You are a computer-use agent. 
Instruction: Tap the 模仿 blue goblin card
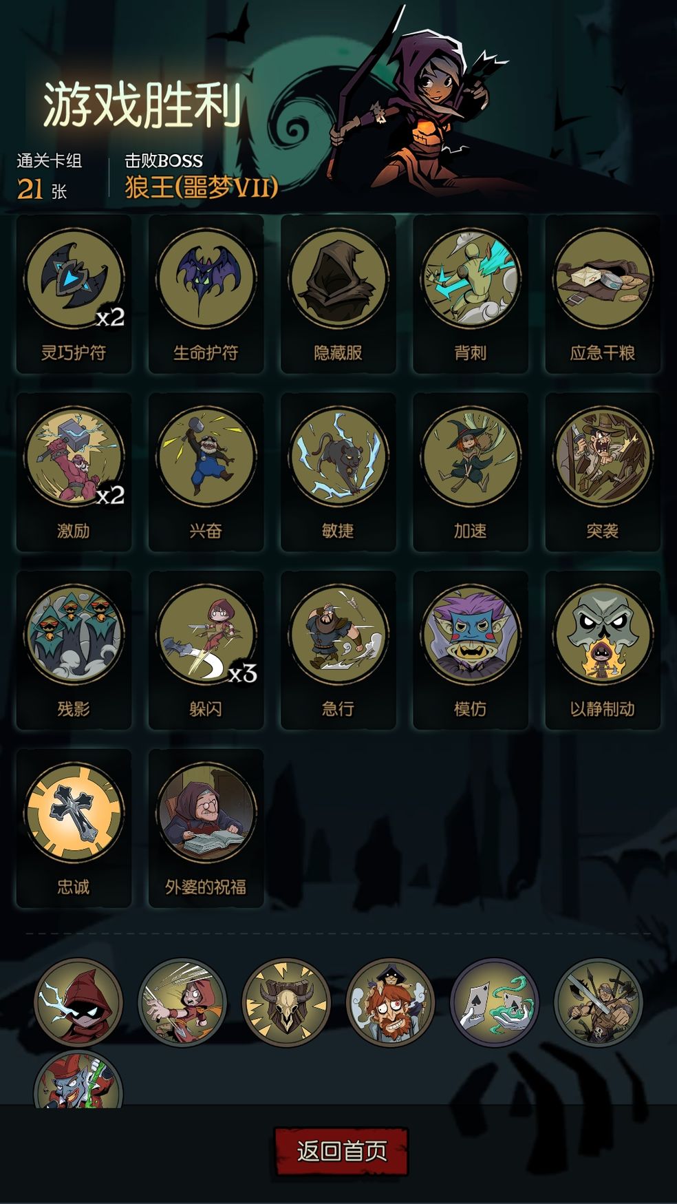[x=470, y=650]
